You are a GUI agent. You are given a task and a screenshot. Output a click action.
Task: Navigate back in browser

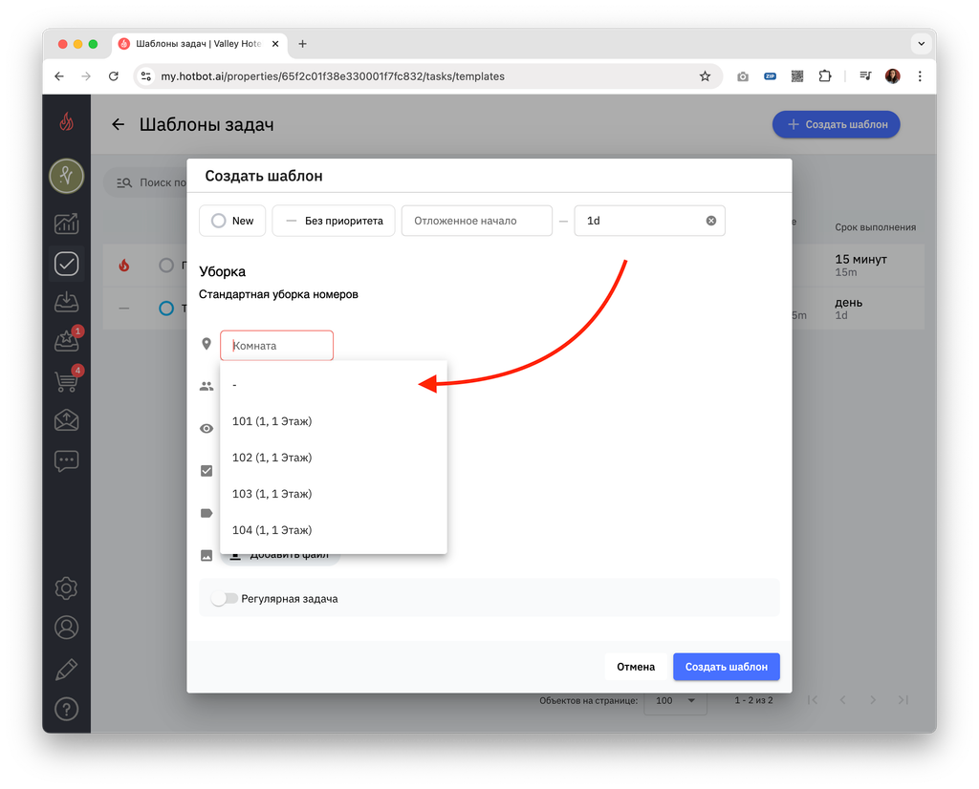tap(59, 76)
